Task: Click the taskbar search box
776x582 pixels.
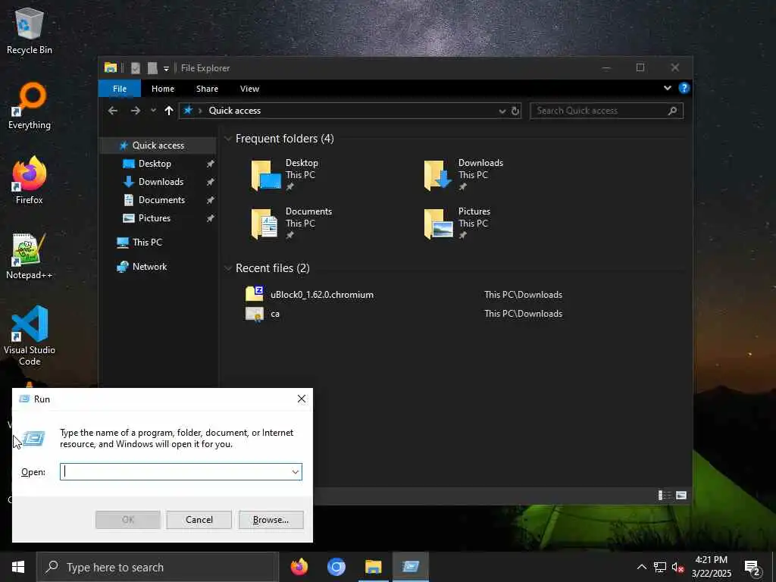Action: pyautogui.click(x=158, y=567)
